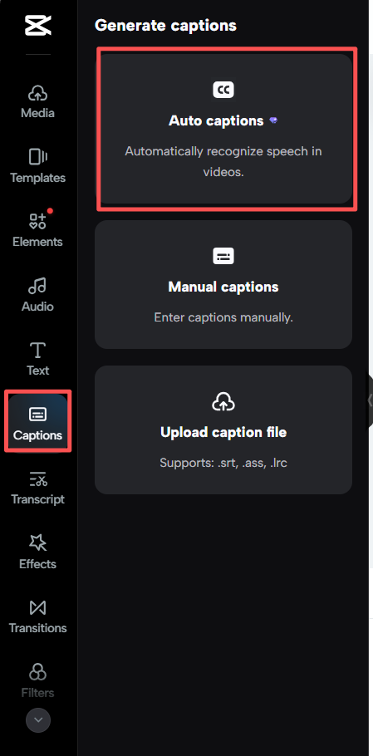Click the CC icon in Auto captions
Image resolution: width=373 pixels, height=756 pixels.
pyautogui.click(x=223, y=90)
